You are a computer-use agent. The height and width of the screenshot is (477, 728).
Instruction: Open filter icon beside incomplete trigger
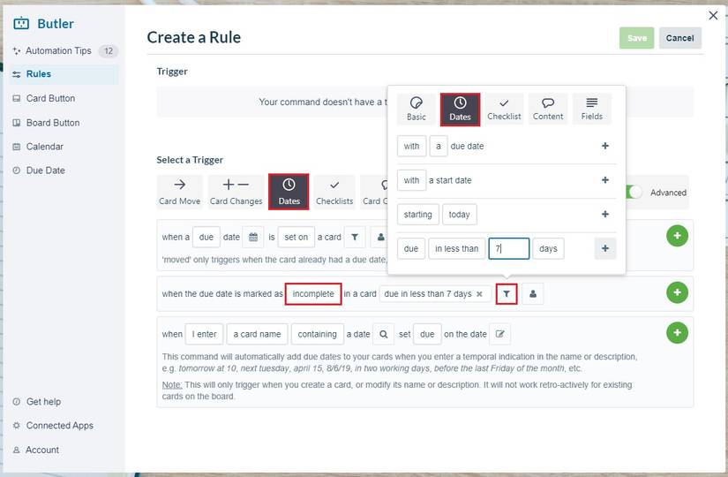(507, 294)
